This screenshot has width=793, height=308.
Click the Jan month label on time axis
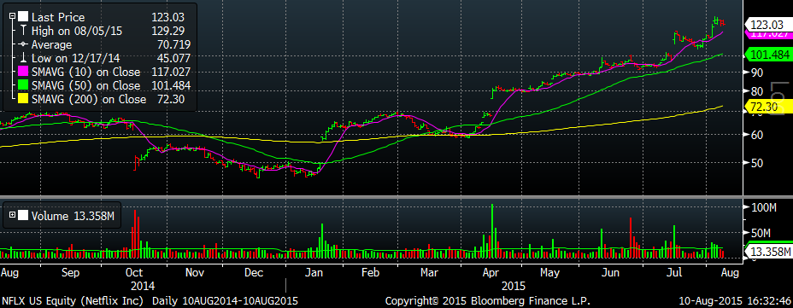(315, 273)
